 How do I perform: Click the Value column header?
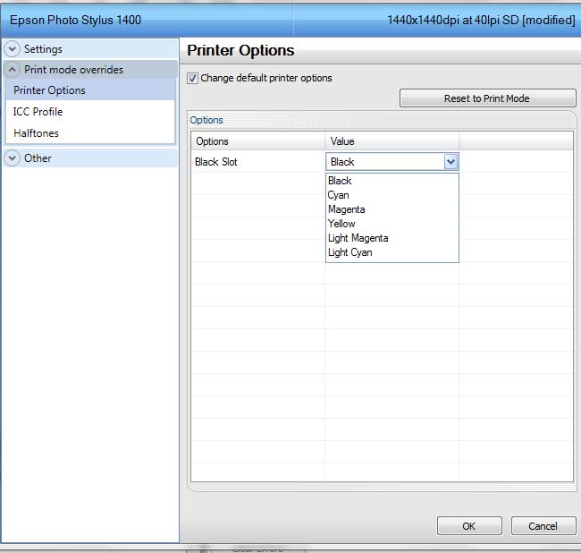[x=343, y=141]
